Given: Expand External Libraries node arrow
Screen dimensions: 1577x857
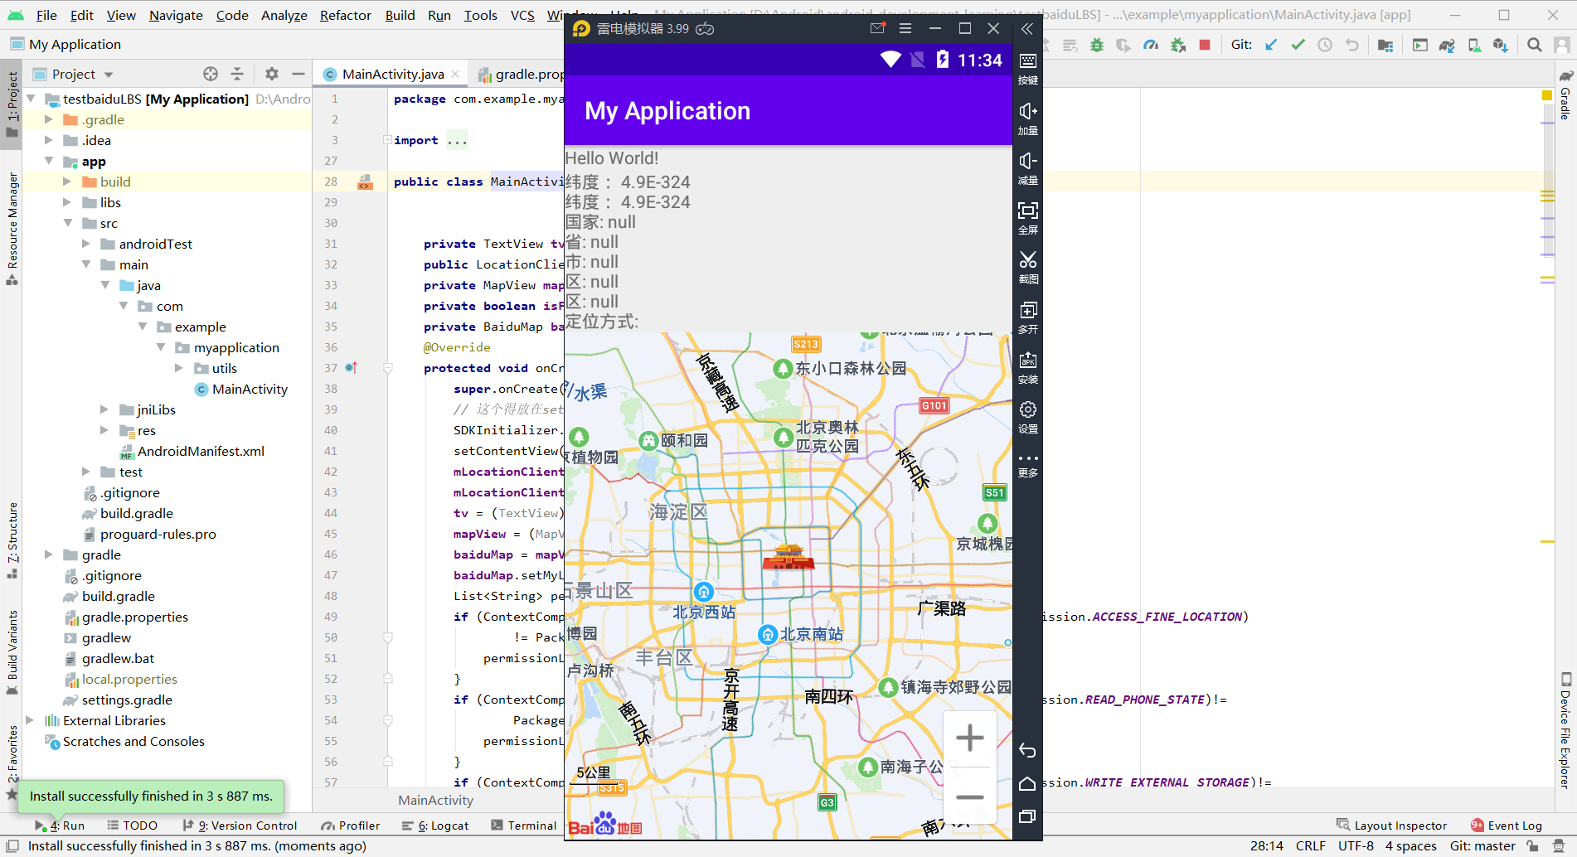Looking at the screenshot, I should 31,720.
